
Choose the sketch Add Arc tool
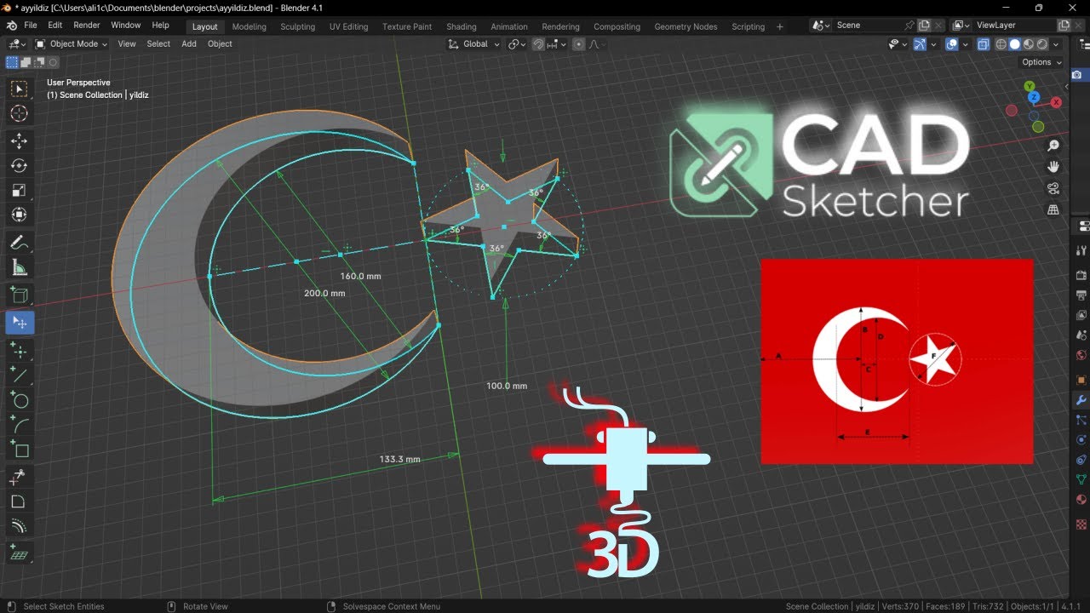(19, 425)
